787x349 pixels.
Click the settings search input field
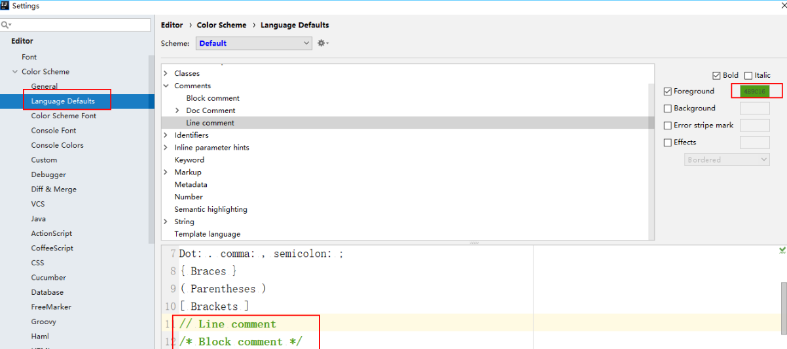(x=75, y=25)
